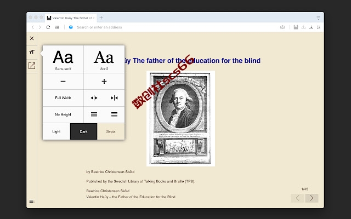The width and height of the screenshot is (351, 219).
Task: Take a snapshot with camera icon
Action: [x=282, y=27]
